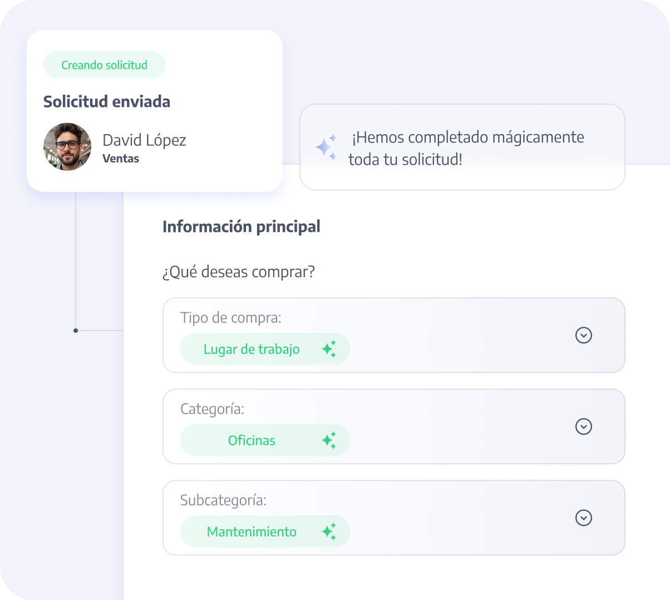Select the Lugar de trabajo chip

coord(252,350)
